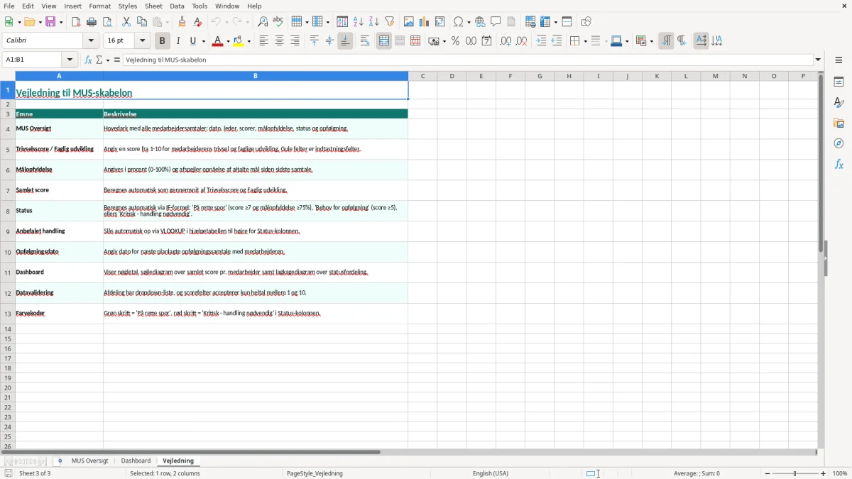Open Font Color dropdown arrow
852x479 pixels.
[x=227, y=41]
